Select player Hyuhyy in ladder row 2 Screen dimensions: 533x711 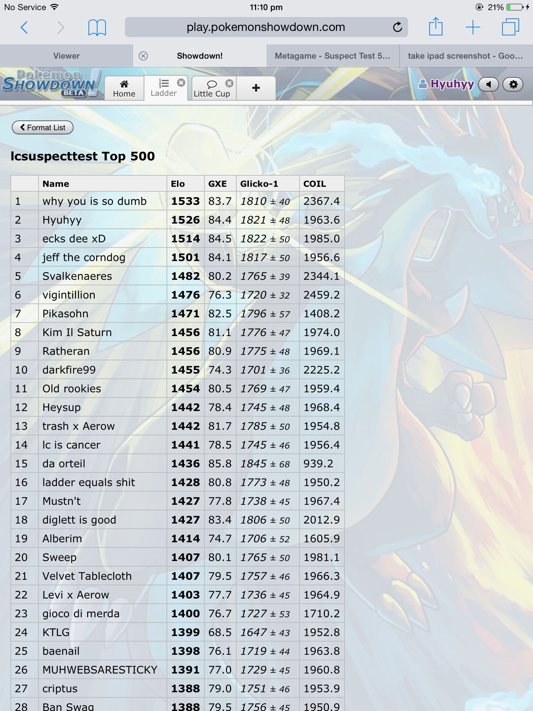[62, 220]
